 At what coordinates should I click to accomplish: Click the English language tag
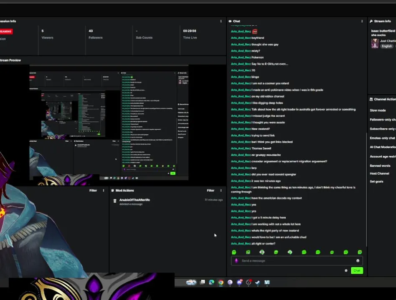(387, 46)
